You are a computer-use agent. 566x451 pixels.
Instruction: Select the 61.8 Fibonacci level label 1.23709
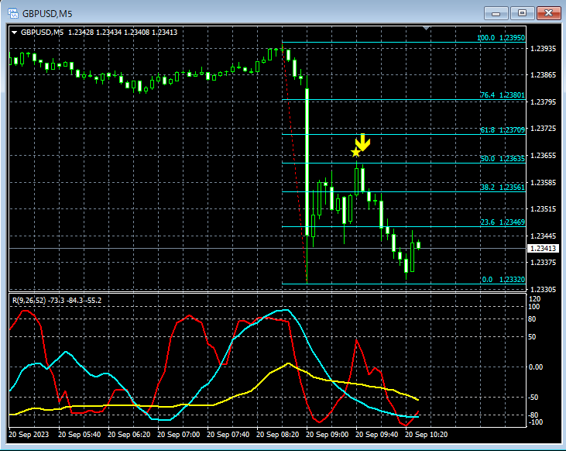coord(502,129)
